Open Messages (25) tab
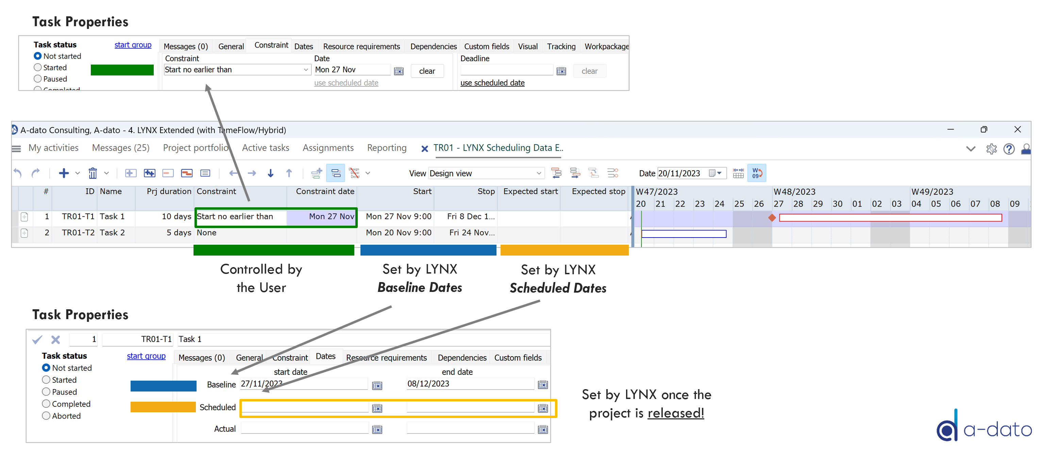 point(121,148)
